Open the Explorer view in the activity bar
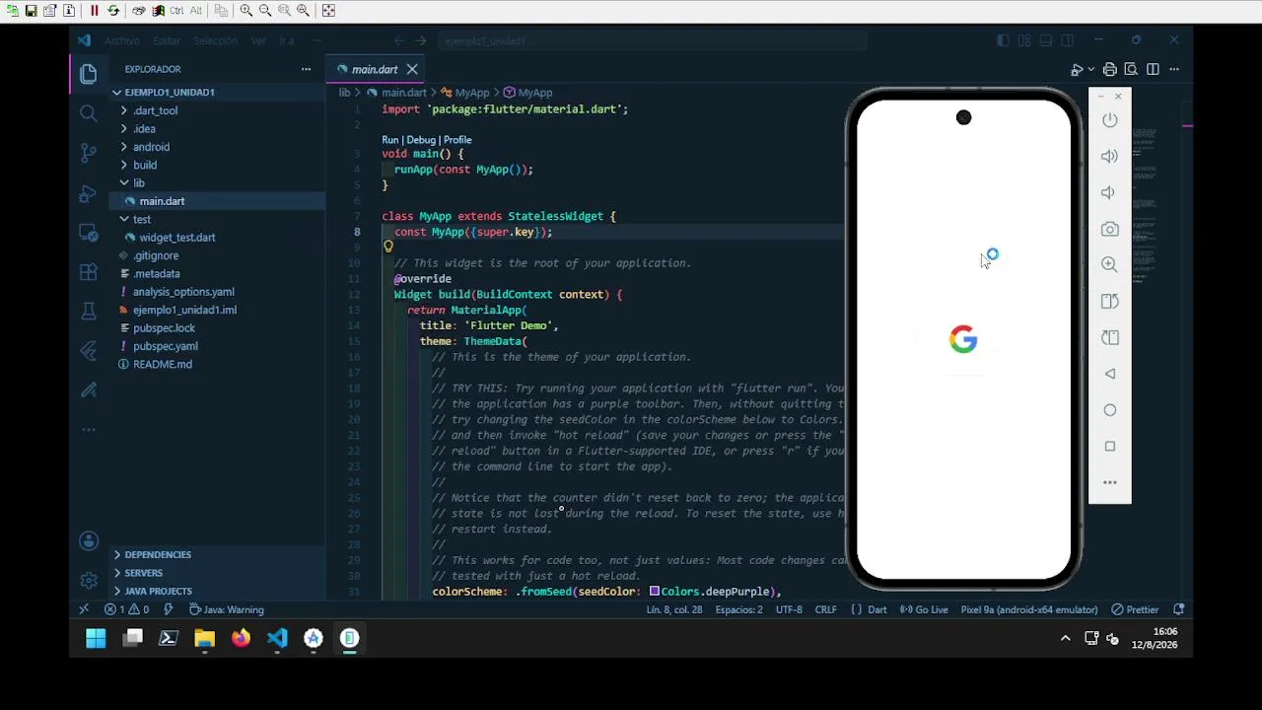This screenshot has height=710, width=1262. 88,74
